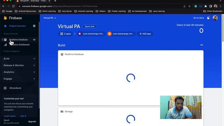Screen dimensions: 224x126
Task: Open Android Learning bookmarks folder
Action: (84, 11)
